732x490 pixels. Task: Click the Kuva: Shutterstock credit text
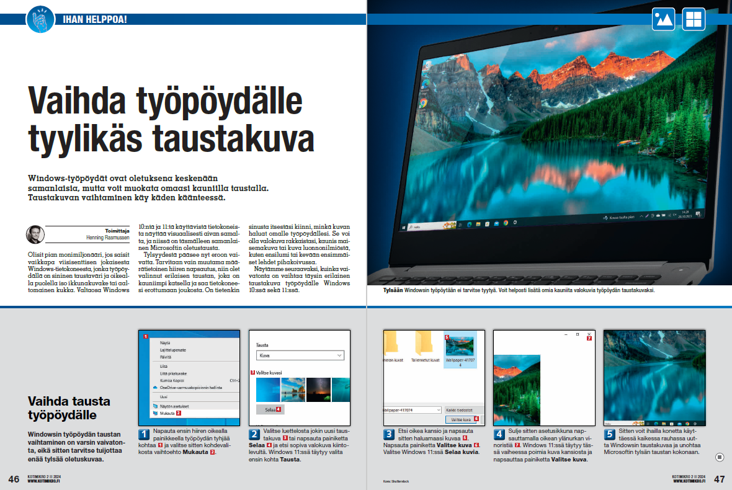[x=396, y=481]
